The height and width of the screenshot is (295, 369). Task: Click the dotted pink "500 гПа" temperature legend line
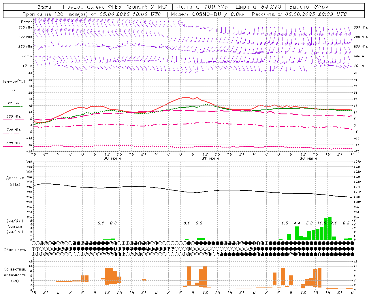point(13,146)
